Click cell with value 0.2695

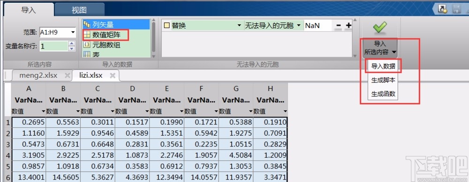click(29, 122)
